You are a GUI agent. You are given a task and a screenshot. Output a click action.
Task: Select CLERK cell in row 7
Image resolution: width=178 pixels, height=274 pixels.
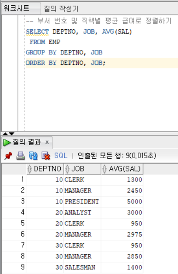83,246
